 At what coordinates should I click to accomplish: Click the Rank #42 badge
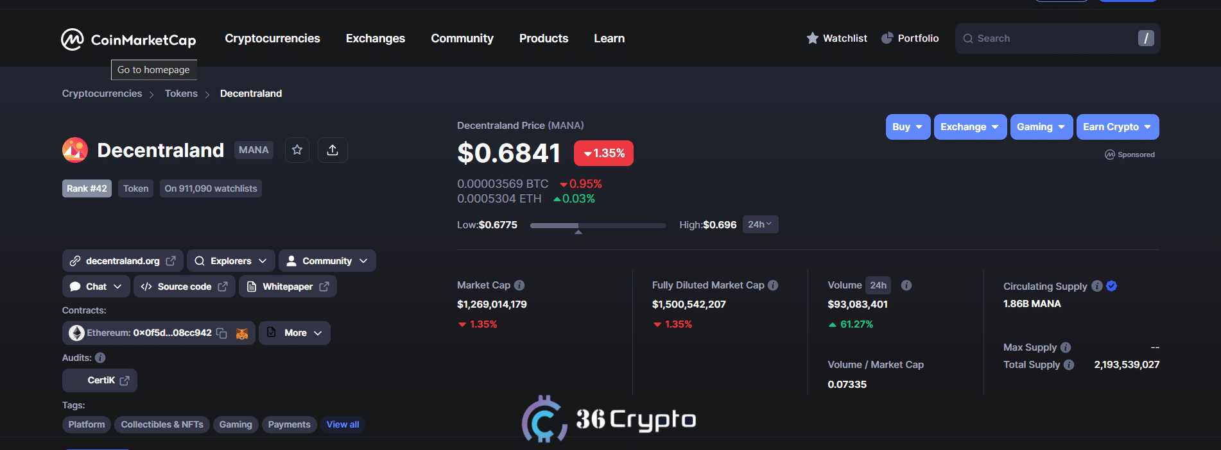(x=87, y=188)
